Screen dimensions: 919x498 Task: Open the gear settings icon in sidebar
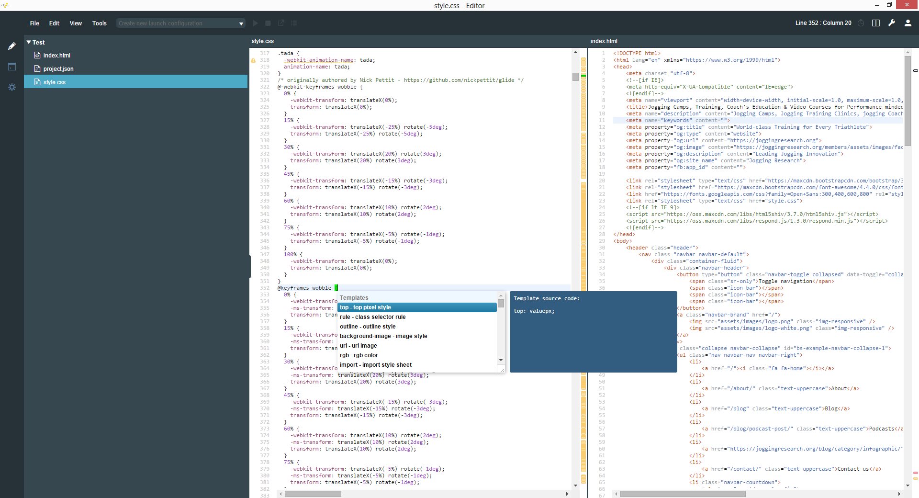tap(12, 87)
